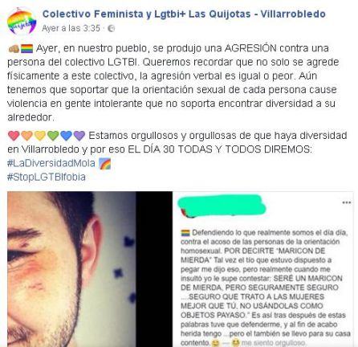Click the green redacted name bar
The width and height of the screenshot is (358, 347).
(x=222, y=206)
